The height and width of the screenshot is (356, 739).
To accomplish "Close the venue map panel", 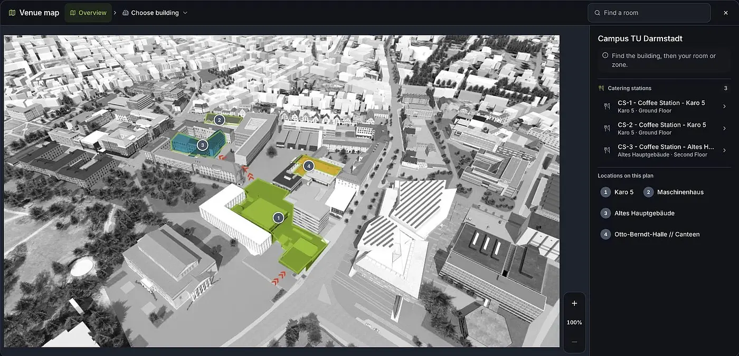I will [725, 13].
